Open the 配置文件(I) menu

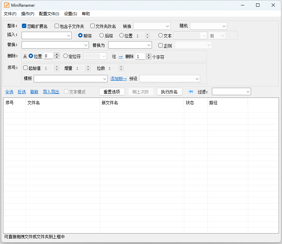coord(49,14)
